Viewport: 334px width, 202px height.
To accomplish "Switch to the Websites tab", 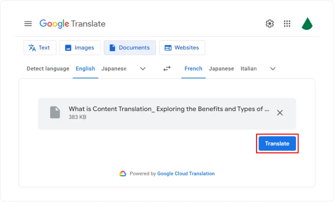I will [182, 48].
